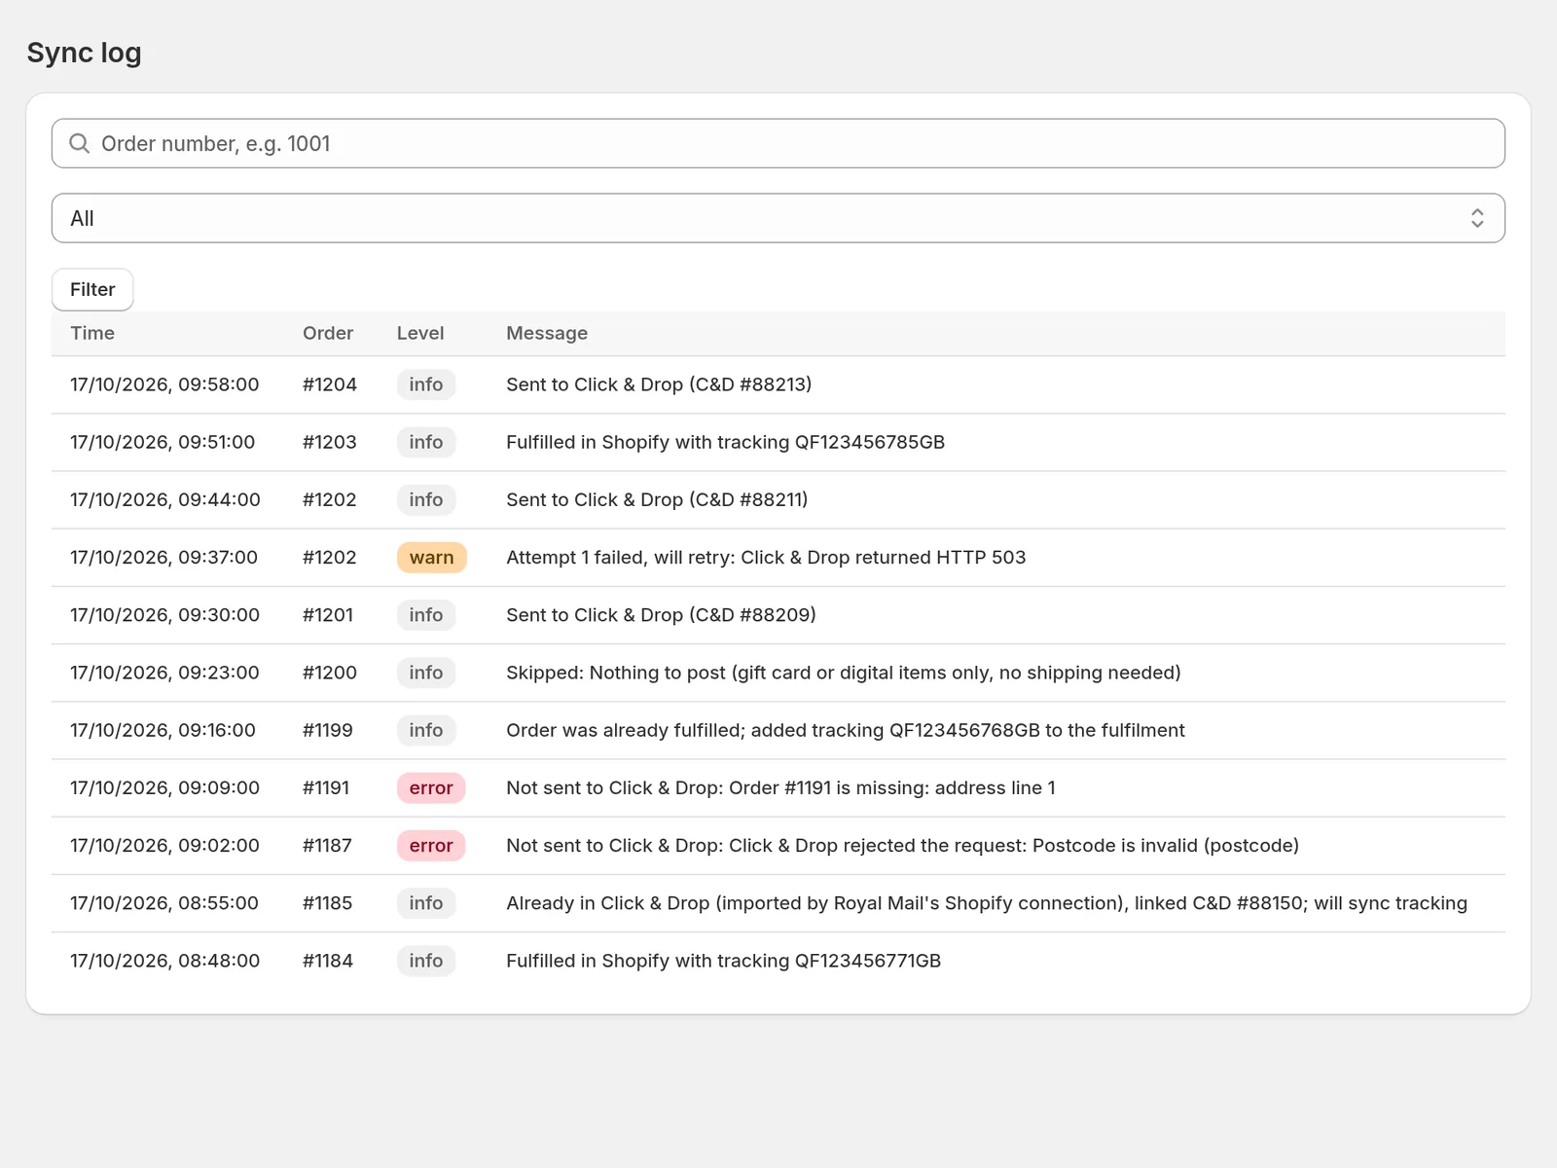Click message with tracking QF123456785GB

tap(726, 442)
